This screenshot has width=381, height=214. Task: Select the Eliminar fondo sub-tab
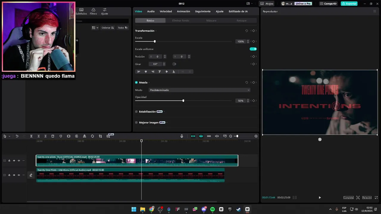point(181,21)
